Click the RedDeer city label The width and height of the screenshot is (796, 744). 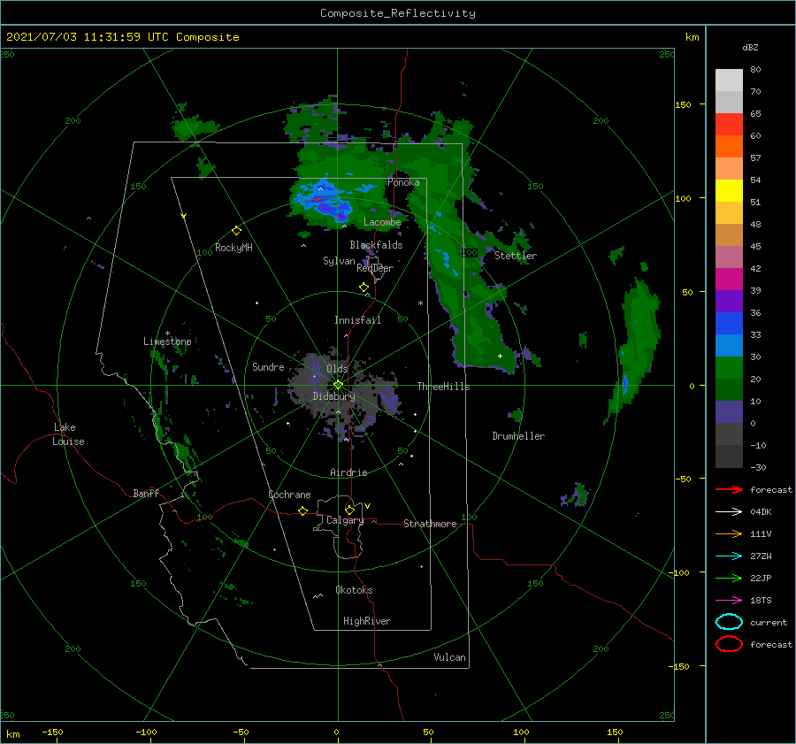tap(375, 268)
